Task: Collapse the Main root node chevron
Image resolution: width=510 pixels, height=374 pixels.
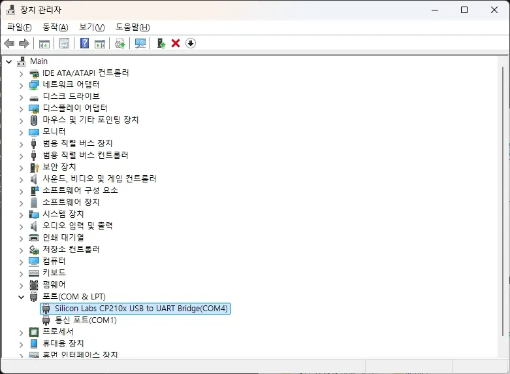Action: click(9, 61)
